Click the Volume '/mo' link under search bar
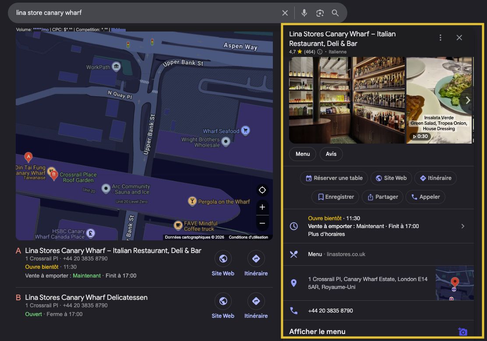This screenshot has height=341, width=487. [41, 30]
